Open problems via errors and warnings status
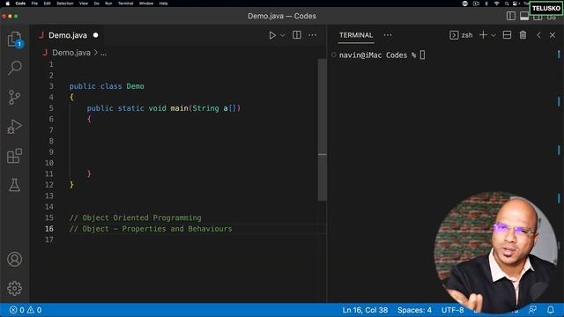 pos(26,310)
